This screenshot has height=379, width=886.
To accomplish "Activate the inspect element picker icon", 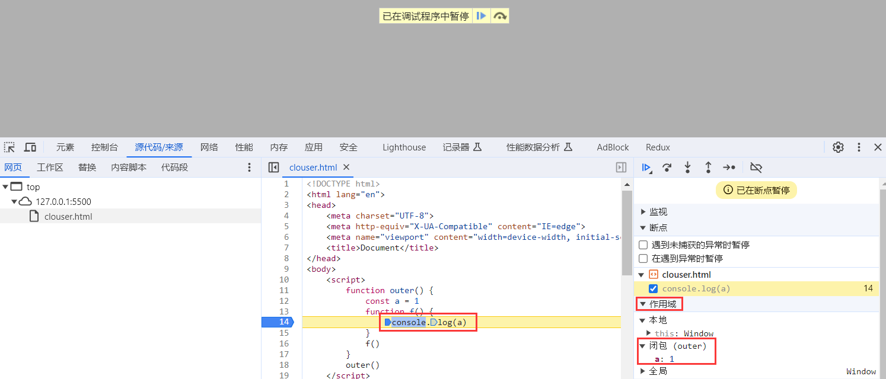I will pos(9,147).
